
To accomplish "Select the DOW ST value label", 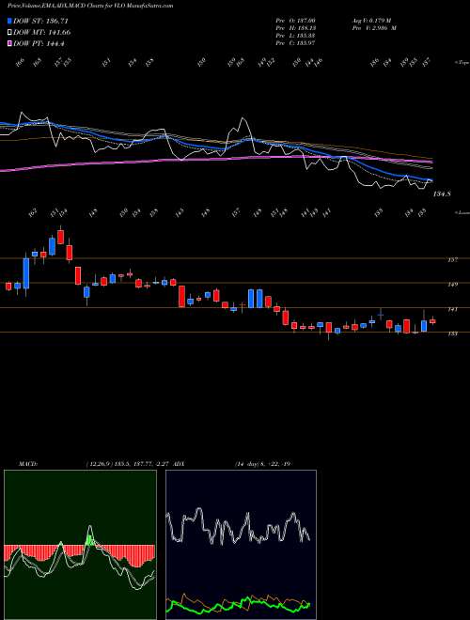I will (x=40, y=21).
